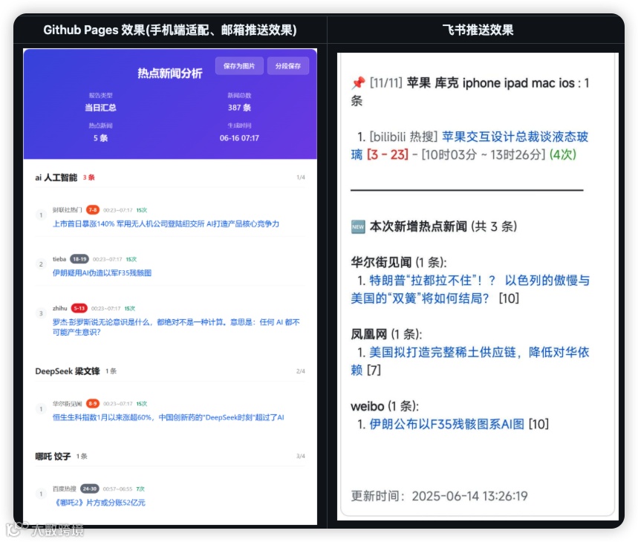Click the 7次 count in 百度热搜 row

[x=140, y=489]
